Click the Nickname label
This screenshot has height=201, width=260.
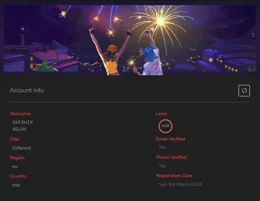pos(20,114)
